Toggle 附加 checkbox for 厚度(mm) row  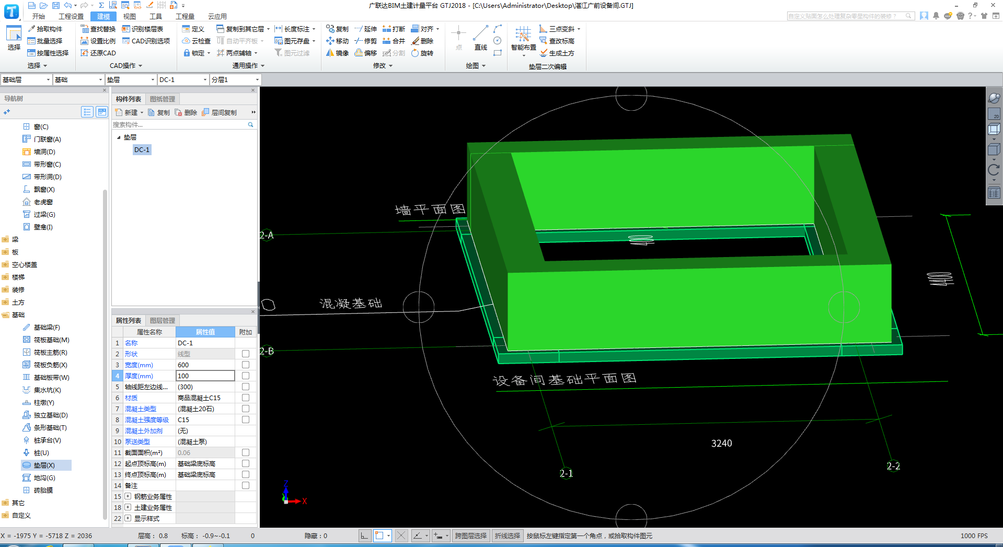(246, 376)
